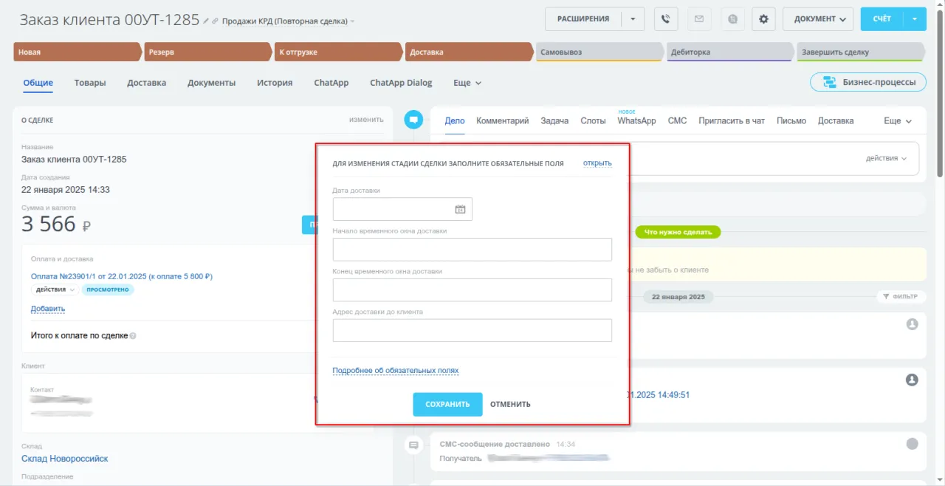Select the Задача timeline tab
945x486 pixels.
554,120
